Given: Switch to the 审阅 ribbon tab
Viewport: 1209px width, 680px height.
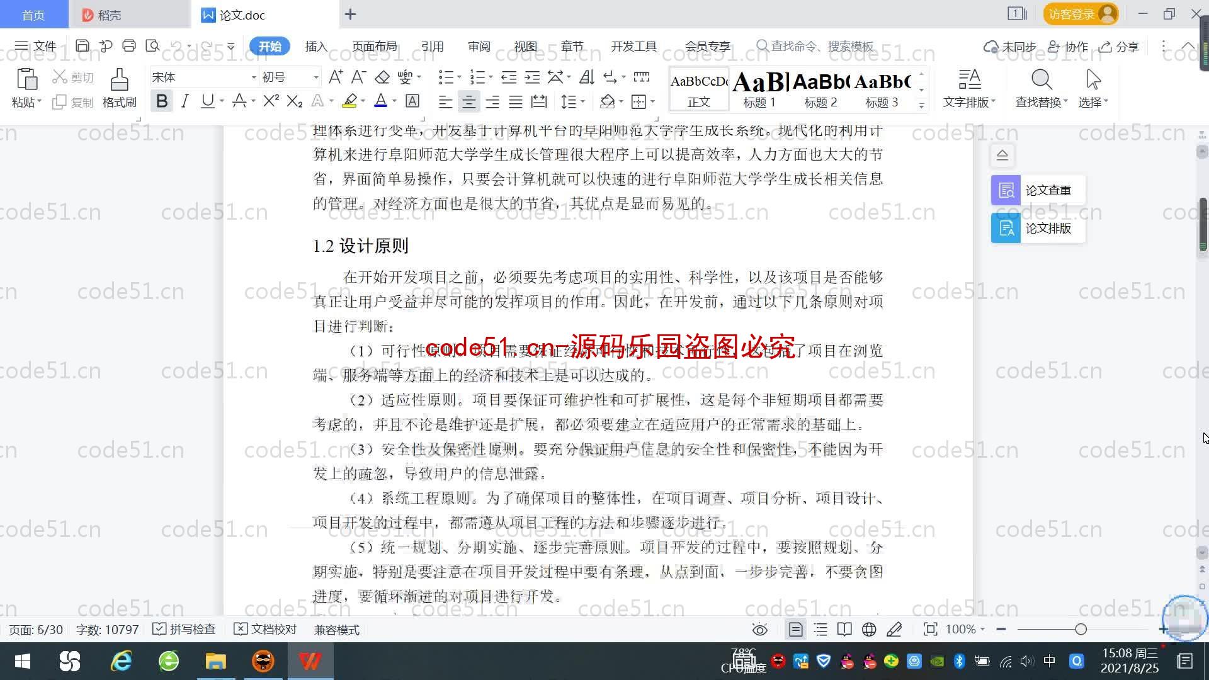Looking at the screenshot, I should click(x=480, y=46).
